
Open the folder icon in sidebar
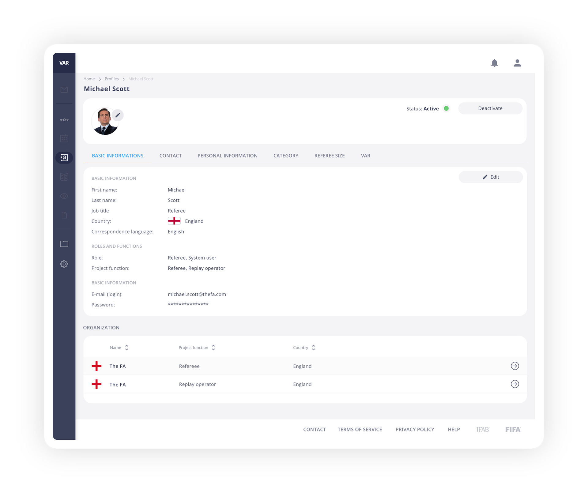tap(64, 244)
